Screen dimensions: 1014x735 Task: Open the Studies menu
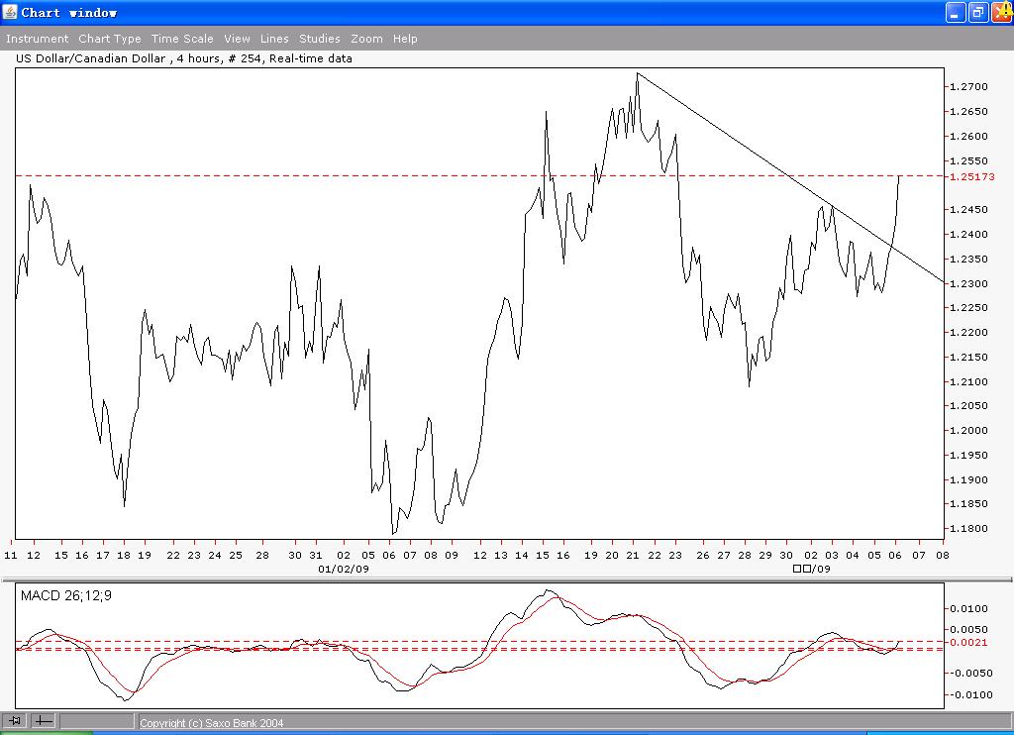[x=320, y=39]
